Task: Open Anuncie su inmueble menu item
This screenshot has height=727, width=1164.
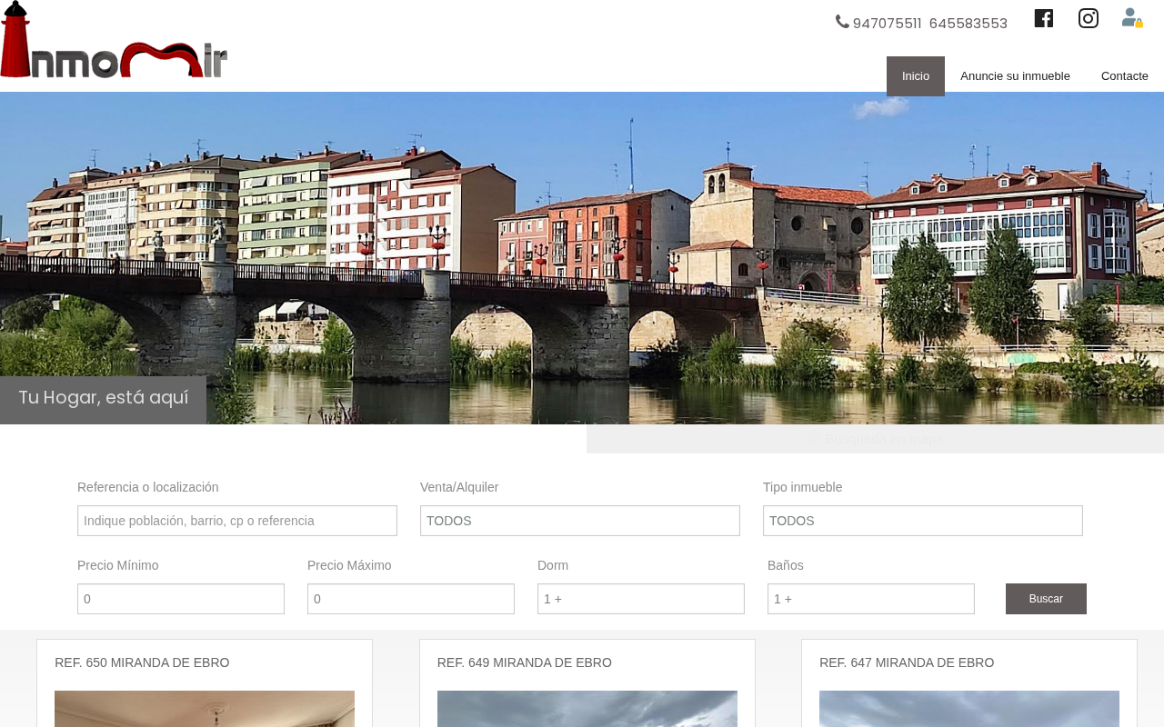Action: 1015,76
